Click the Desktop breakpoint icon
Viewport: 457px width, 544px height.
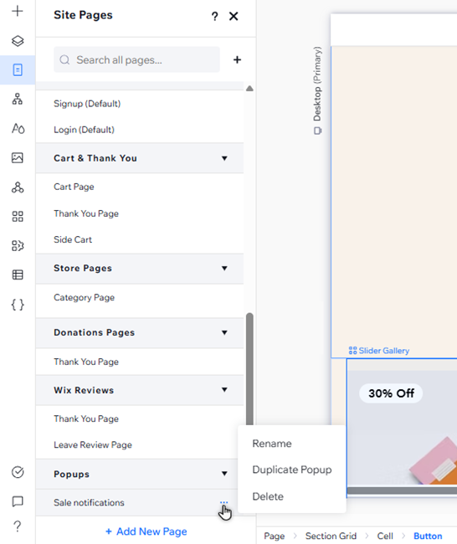pos(317,131)
